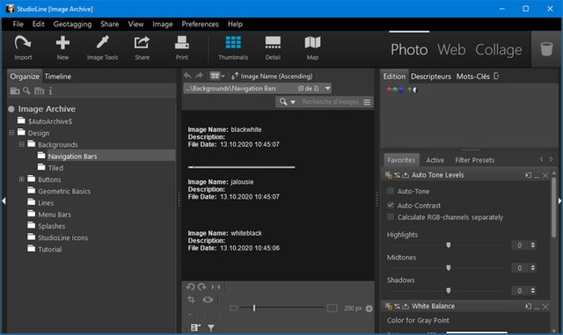Image resolution: width=563 pixels, height=335 pixels.
Task: Create a New item from the toolbar
Action: click(x=62, y=47)
